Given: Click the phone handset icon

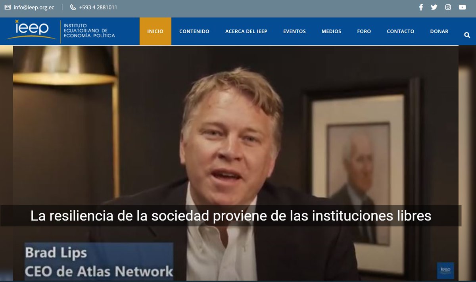Looking at the screenshot, I should (x=73, y=7).
